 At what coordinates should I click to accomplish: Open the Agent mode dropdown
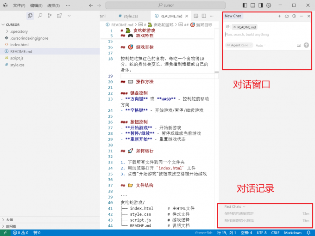239,45
